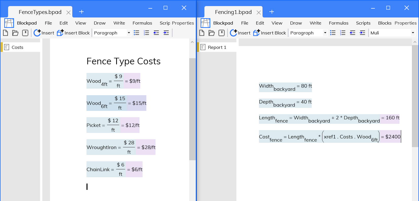The width and height of the screenshot is (419, 201).
Task: Click Insert Block in FenceTypes window
Action: (x=73, y=33)
